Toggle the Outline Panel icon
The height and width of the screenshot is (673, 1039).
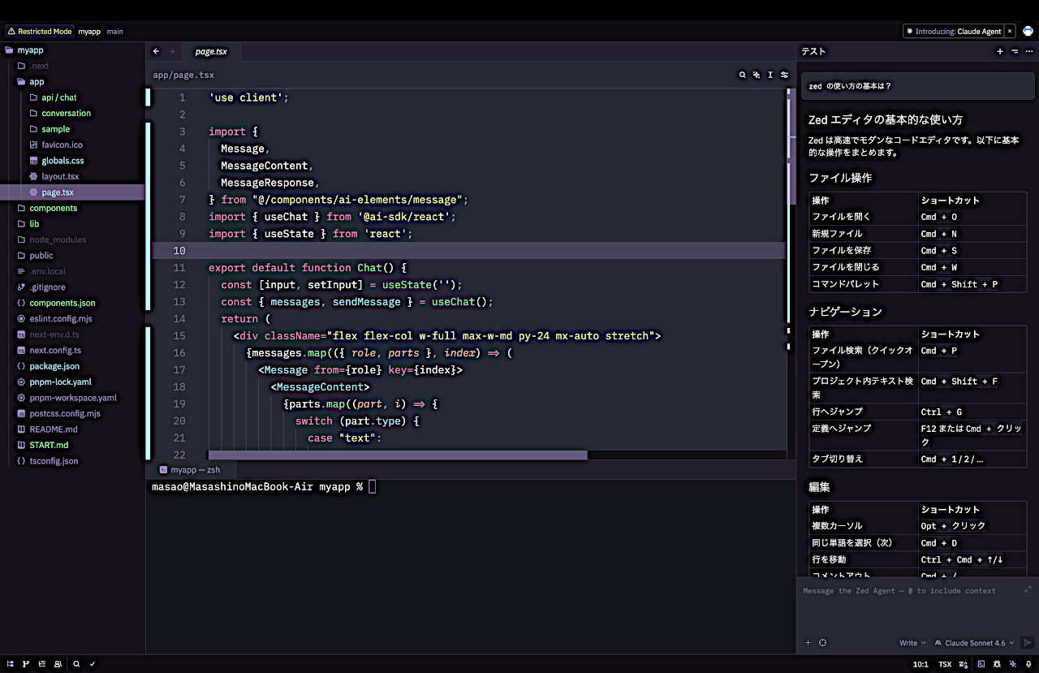coord(41,664)
